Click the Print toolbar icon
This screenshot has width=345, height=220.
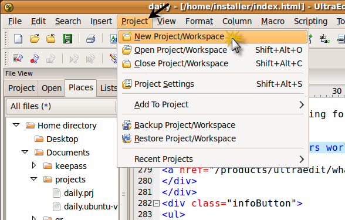point(90,39)
